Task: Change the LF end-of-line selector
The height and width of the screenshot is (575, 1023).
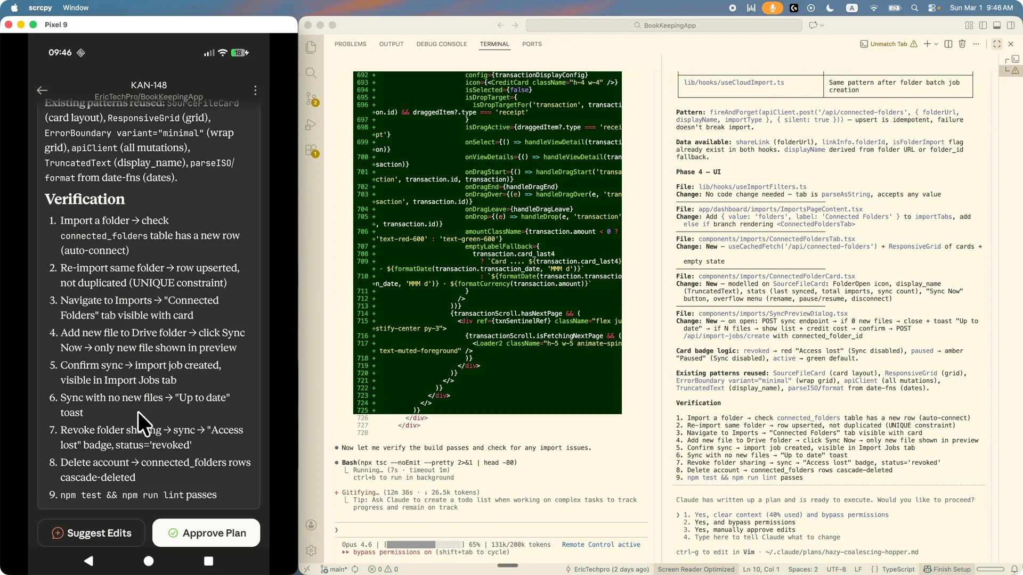Action: tap(858, 569)
